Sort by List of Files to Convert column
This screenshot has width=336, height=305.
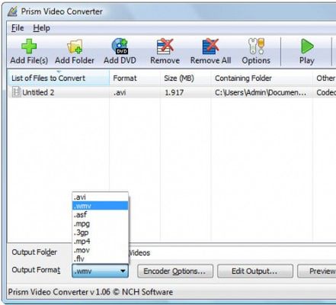click(x=59, y=78)
